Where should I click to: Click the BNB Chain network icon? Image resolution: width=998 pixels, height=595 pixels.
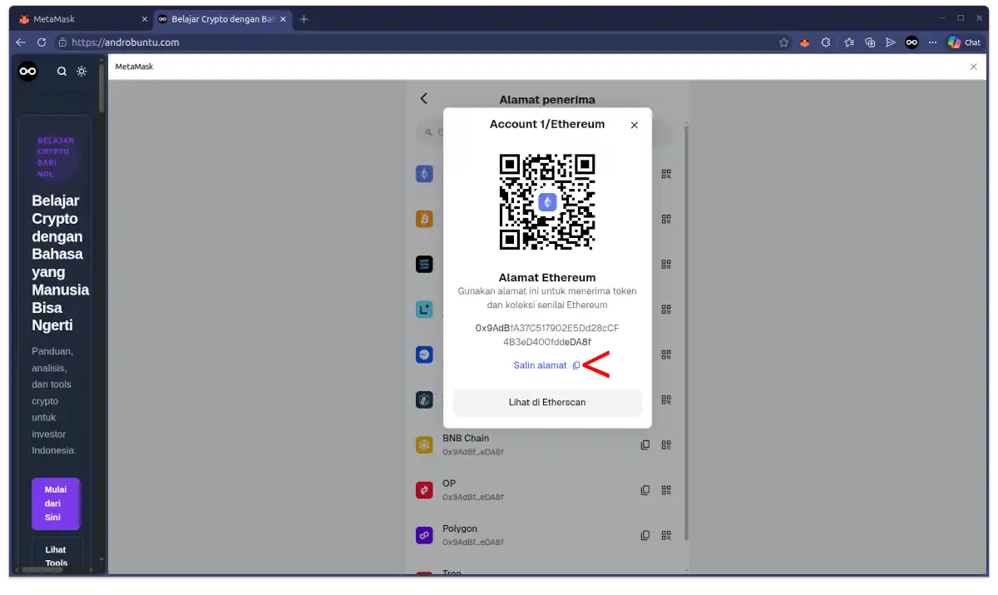[x=424, y=445]
